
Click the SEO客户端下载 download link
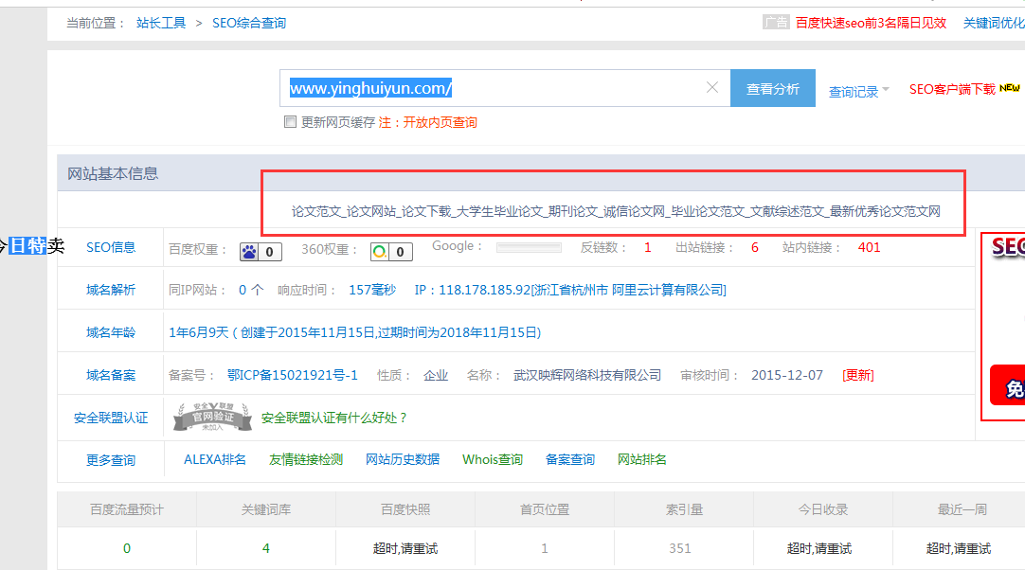(954, 87)
